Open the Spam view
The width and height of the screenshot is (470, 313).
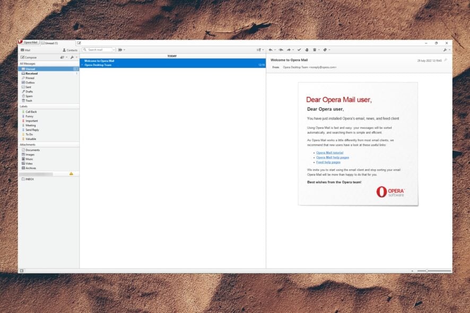pos(49,96)
